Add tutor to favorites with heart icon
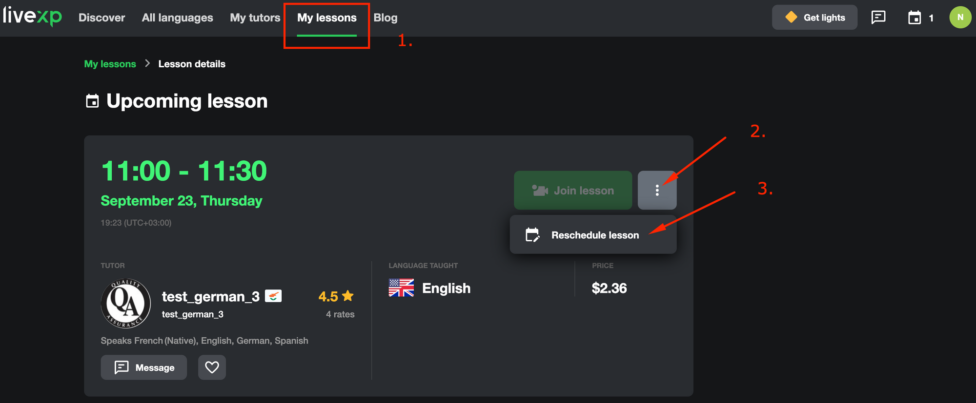Viewport: 976px width, 403px height. tap(212, 367)
